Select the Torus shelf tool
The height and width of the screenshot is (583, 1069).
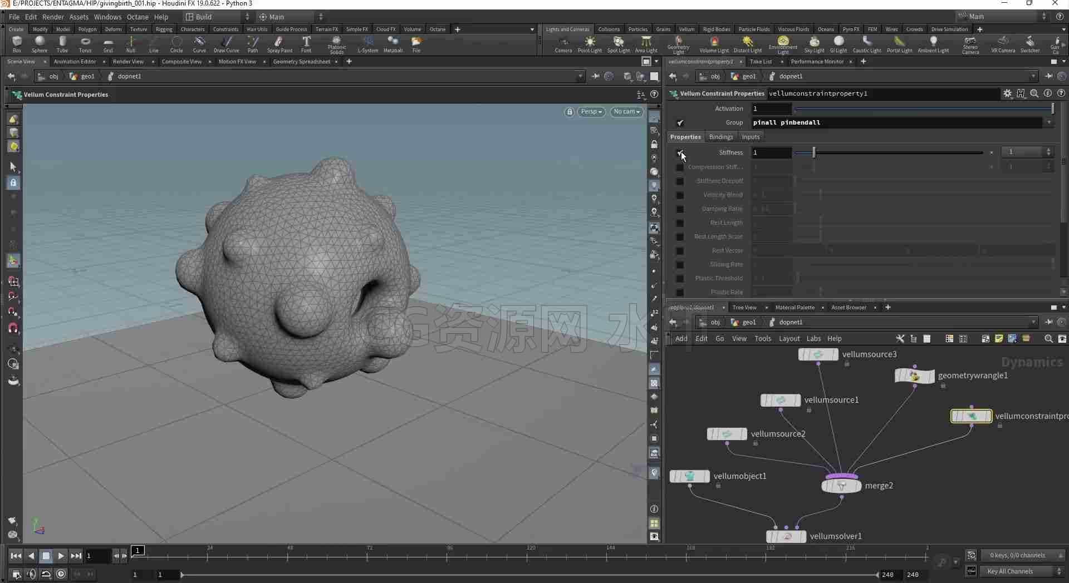click(85, 44)
